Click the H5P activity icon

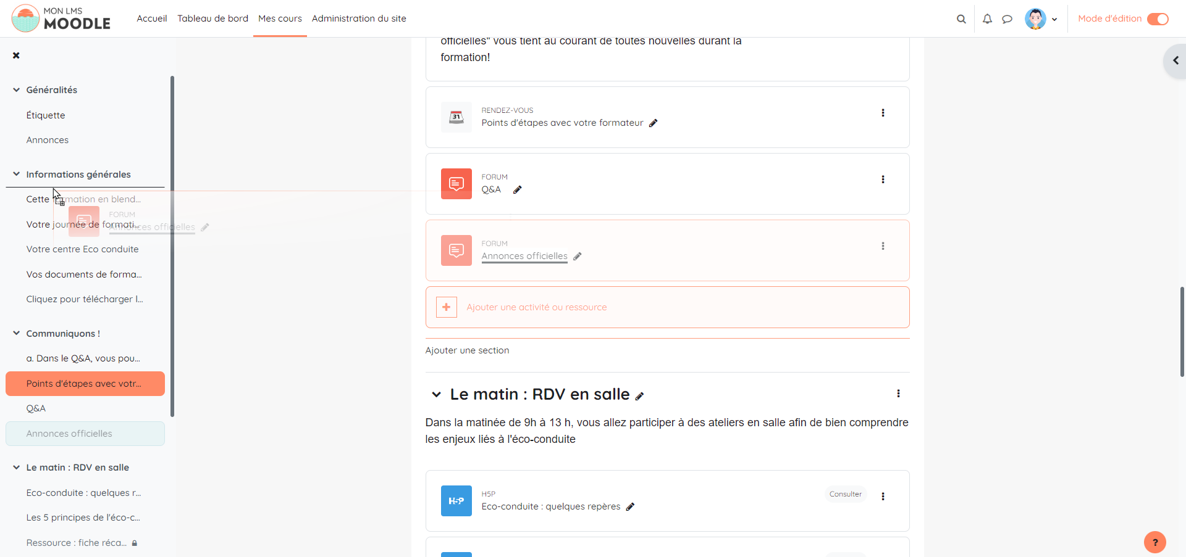(456, 501)
